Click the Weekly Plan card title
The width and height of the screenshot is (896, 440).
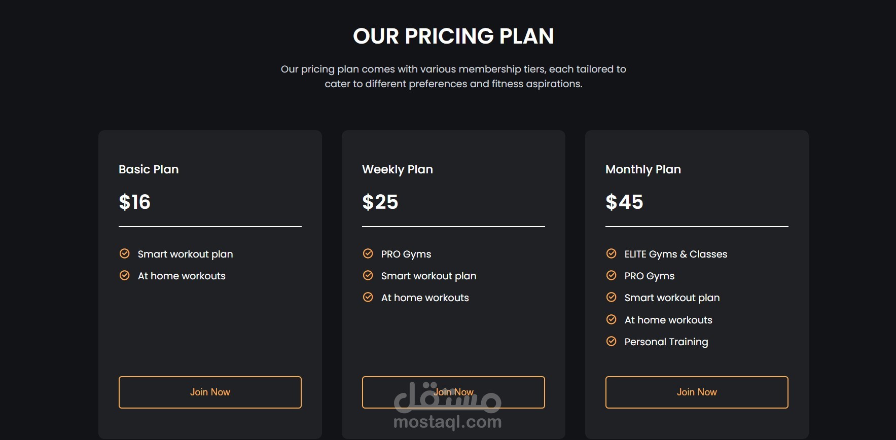397,169
